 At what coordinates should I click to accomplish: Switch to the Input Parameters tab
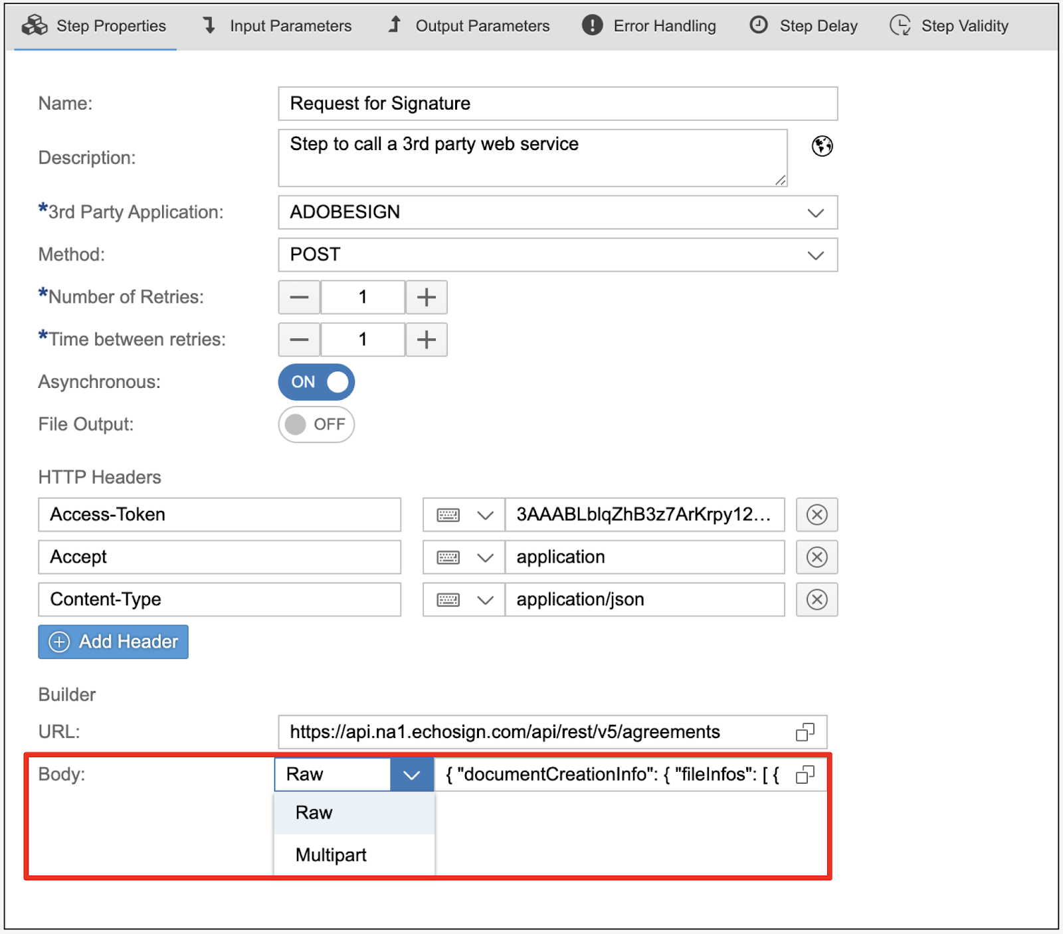[x=277, y=26]
